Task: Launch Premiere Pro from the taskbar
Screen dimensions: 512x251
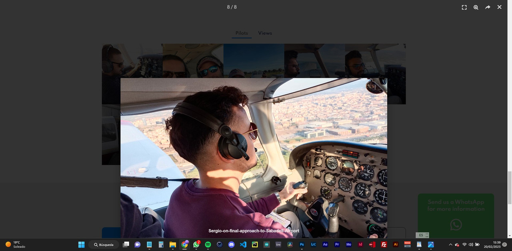Action: tap(337, 245)
